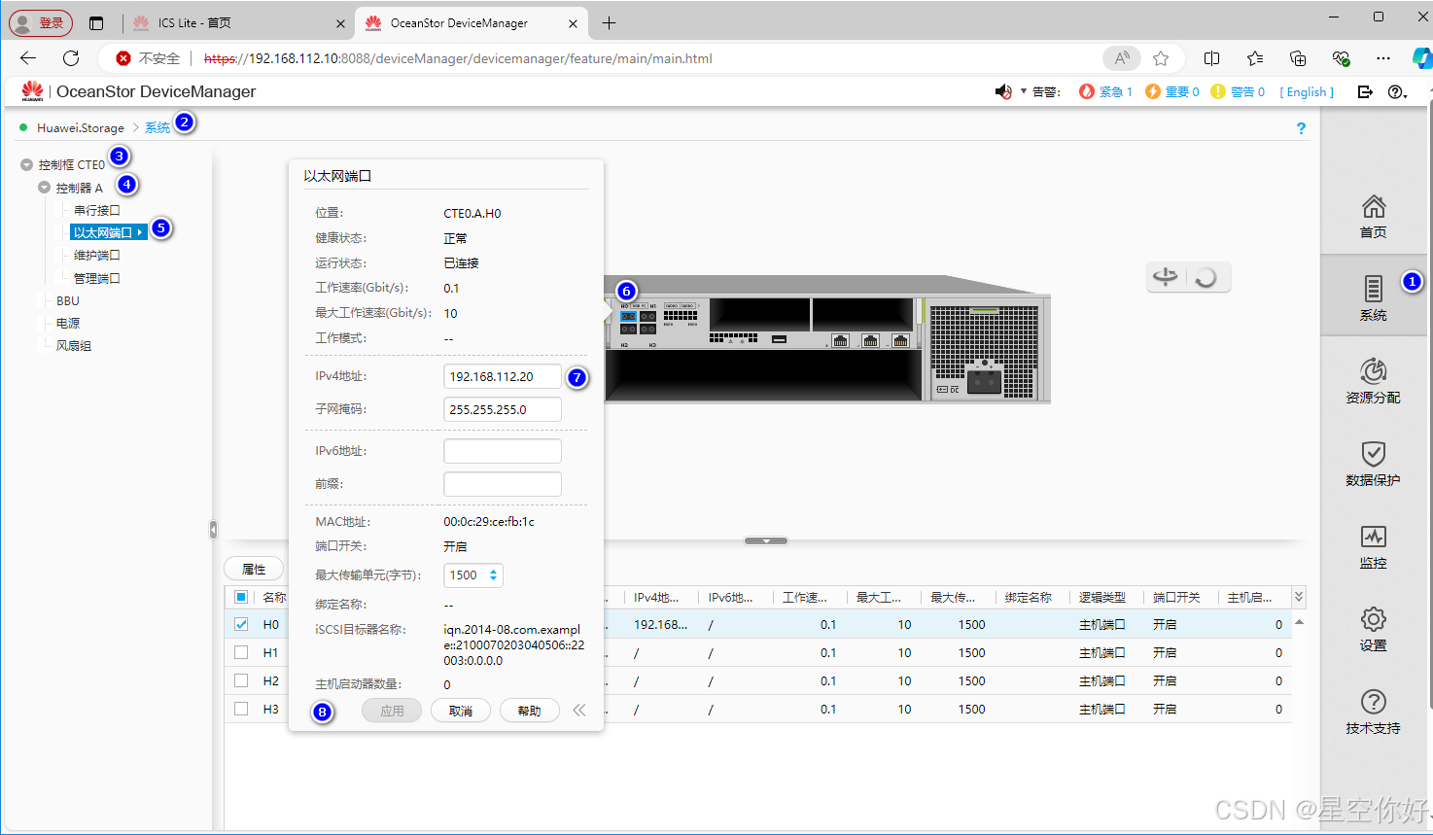Collapse the device view splitter handle

(x=766, y=540)
